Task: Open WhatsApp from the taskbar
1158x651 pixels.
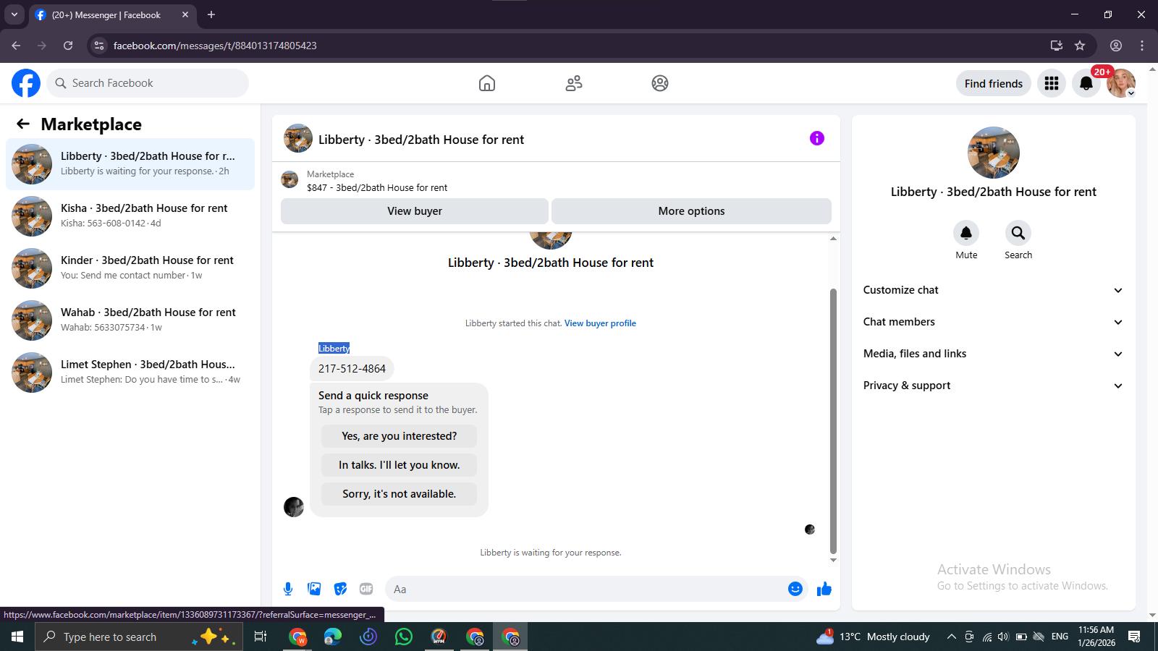Action: (404, 637)
